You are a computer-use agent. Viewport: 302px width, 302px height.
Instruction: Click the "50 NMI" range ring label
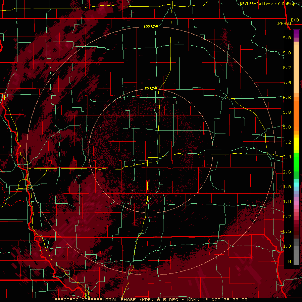pos(151,89)
